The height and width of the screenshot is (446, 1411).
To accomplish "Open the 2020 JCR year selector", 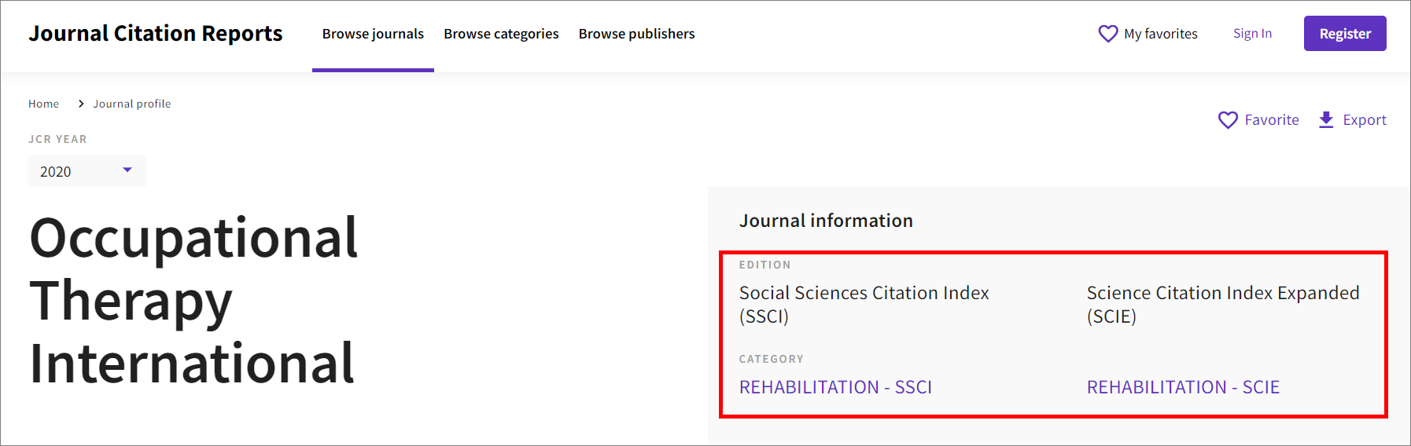I will click(x=87, y=171).
